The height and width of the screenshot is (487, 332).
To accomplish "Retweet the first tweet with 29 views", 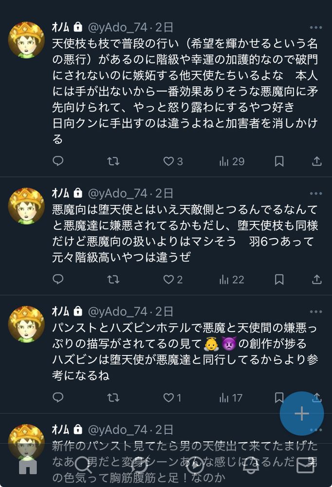I will click(113, 161).
